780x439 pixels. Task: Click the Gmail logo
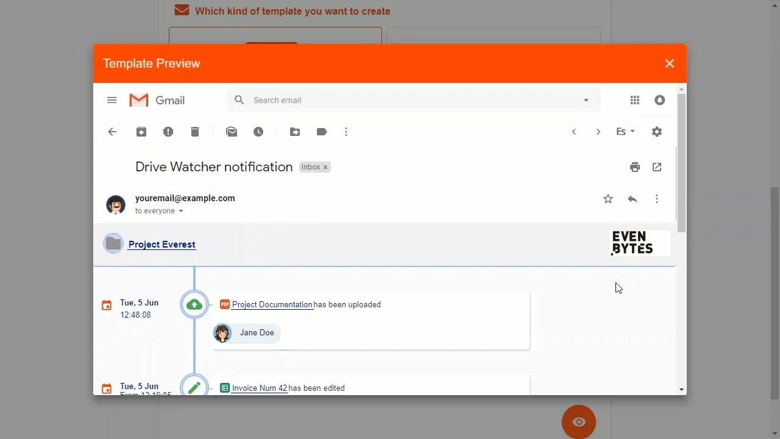[x=157, y=100]
